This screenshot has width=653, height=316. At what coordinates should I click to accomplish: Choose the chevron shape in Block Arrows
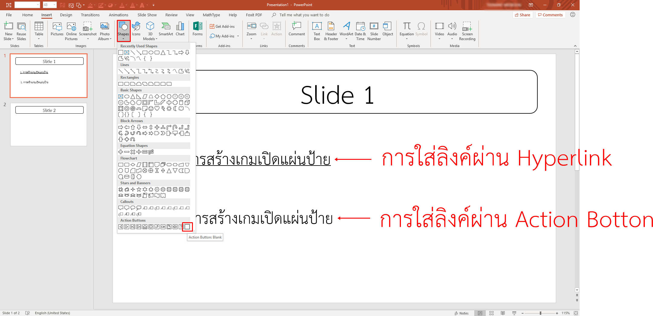coord(163,133)
